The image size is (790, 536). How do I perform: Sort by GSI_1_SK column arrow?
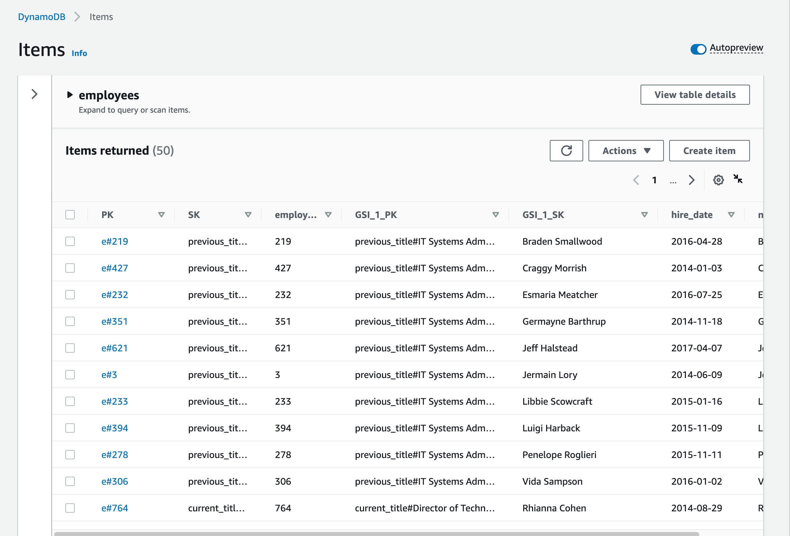[x=644, y=215]
